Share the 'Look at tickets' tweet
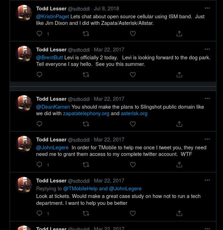Image resolution: width=223 pixels, height=230 pixels. click(179, 213)
